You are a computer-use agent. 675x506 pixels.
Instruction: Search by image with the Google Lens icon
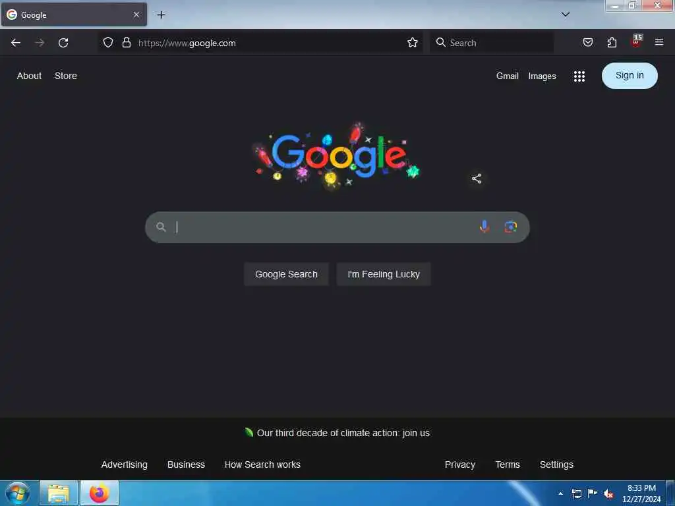[511, 227]
